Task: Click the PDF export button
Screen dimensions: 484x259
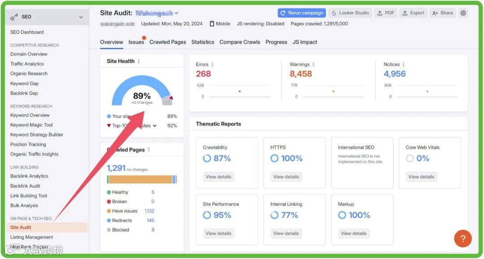Action: (385, 13)
